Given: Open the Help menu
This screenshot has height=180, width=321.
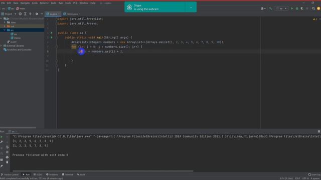Looking at the screenshot, I should coord(93,3).
